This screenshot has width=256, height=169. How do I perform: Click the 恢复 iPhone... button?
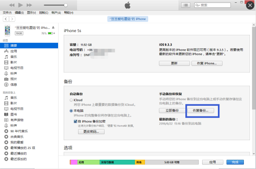pos(207,63)
